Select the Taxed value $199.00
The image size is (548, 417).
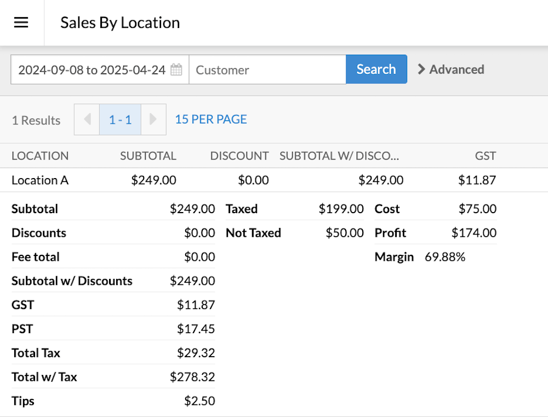341,209
